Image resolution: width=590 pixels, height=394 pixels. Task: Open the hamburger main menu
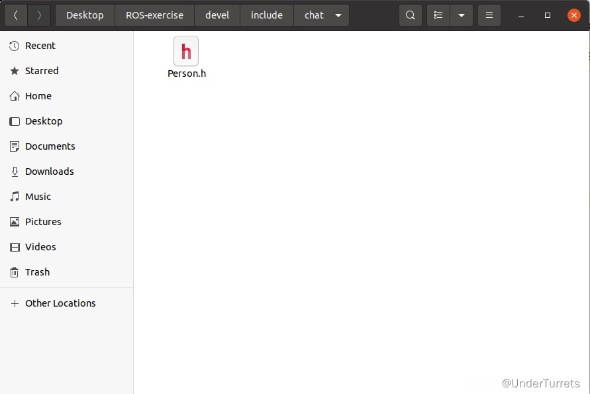[489, 15]
